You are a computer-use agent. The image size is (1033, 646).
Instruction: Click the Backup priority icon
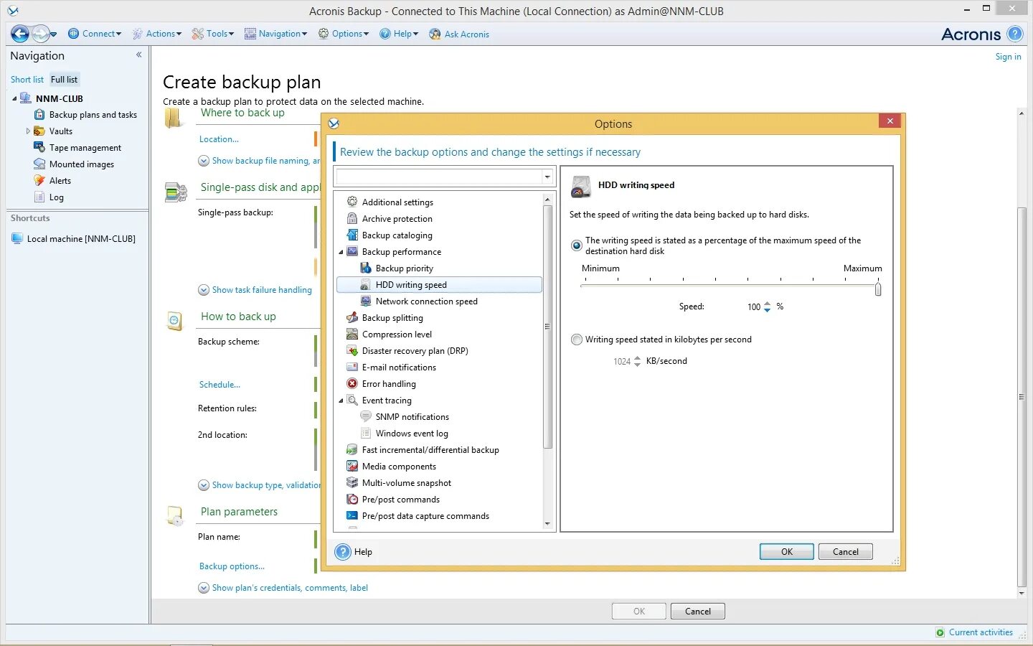click(366, 268)
